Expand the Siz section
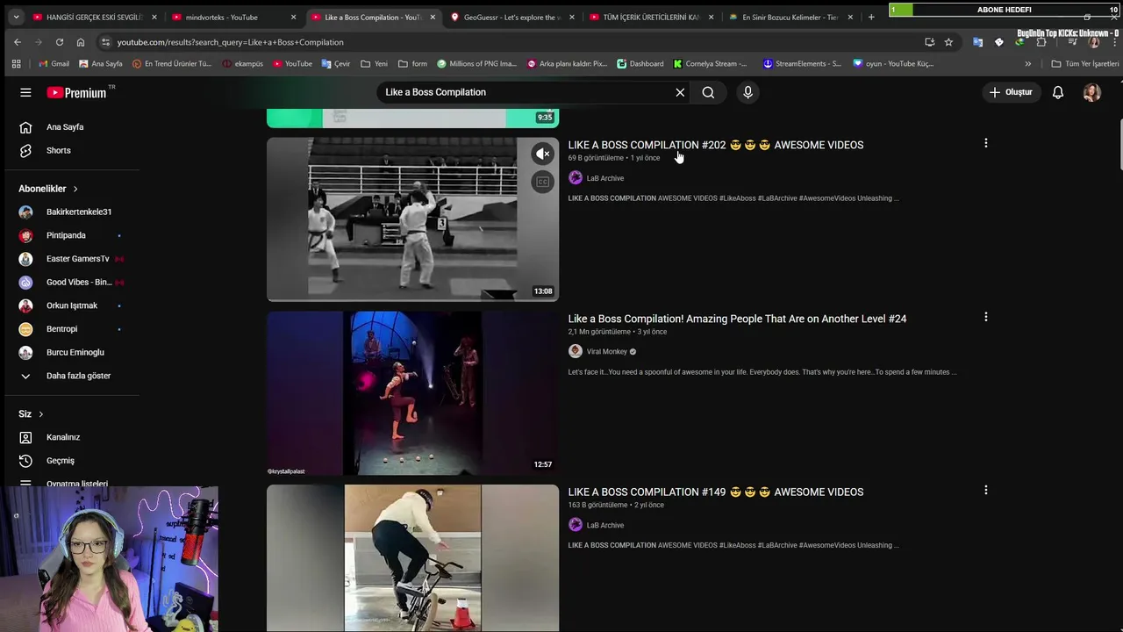The height and width of the screenshot is (632, 1123). (31, 413)
